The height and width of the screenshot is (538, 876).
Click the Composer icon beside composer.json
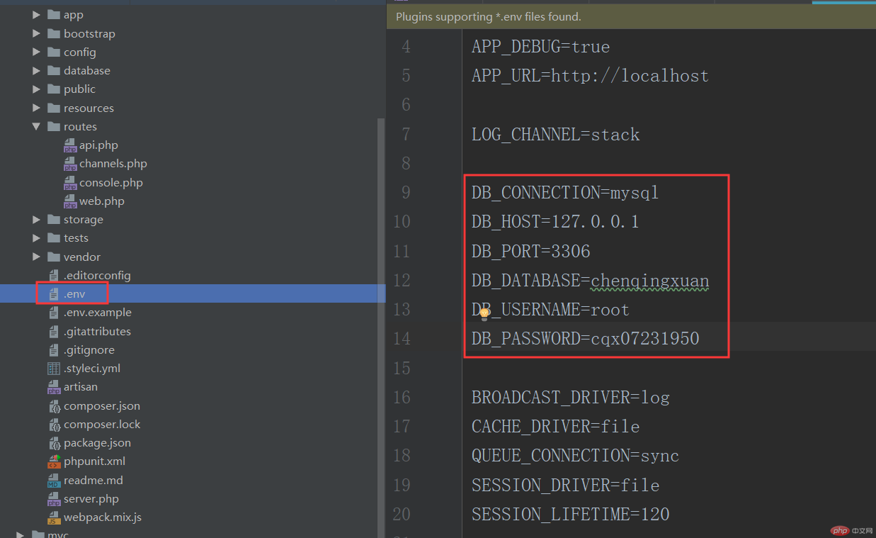coord(54,405)
